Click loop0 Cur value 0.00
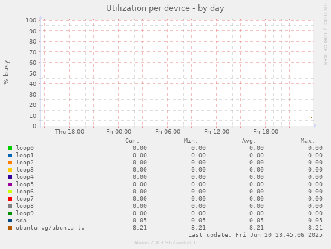Image resolution: width=331 pixels, height=249 pixels. (x=140, y=148)
